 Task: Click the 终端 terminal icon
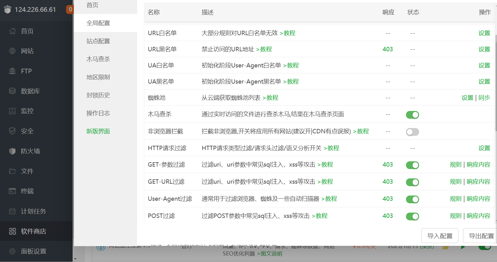(12, 191)
